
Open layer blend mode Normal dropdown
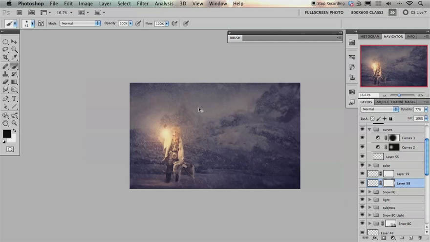379,109
